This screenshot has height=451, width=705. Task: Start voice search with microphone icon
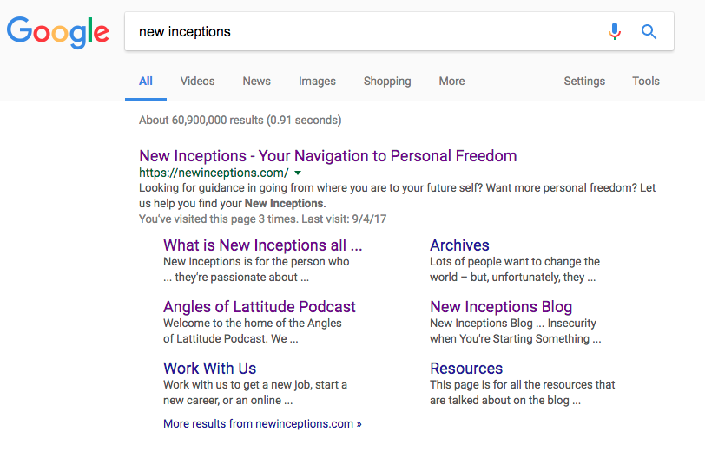pos(615,32)
